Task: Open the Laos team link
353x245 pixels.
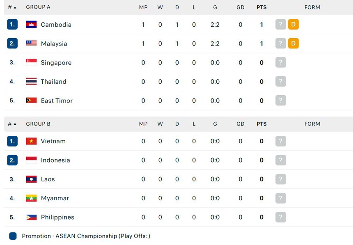Action: coord(48,179)
